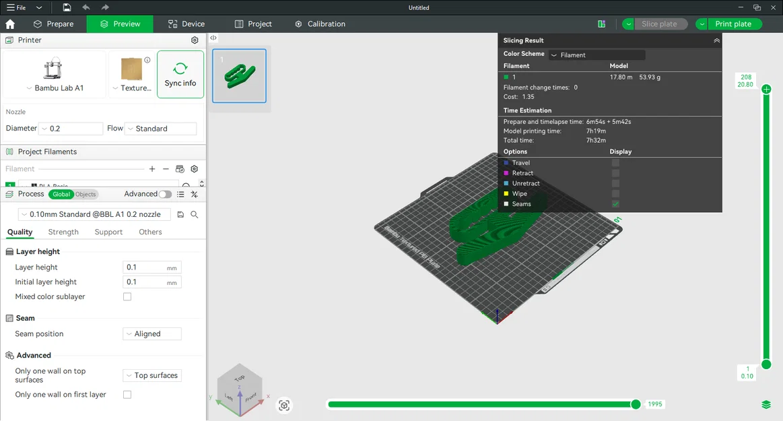Screen dimensions: 783x421
Task: Click the Printer panel header icon
Action: coord(9,40)
